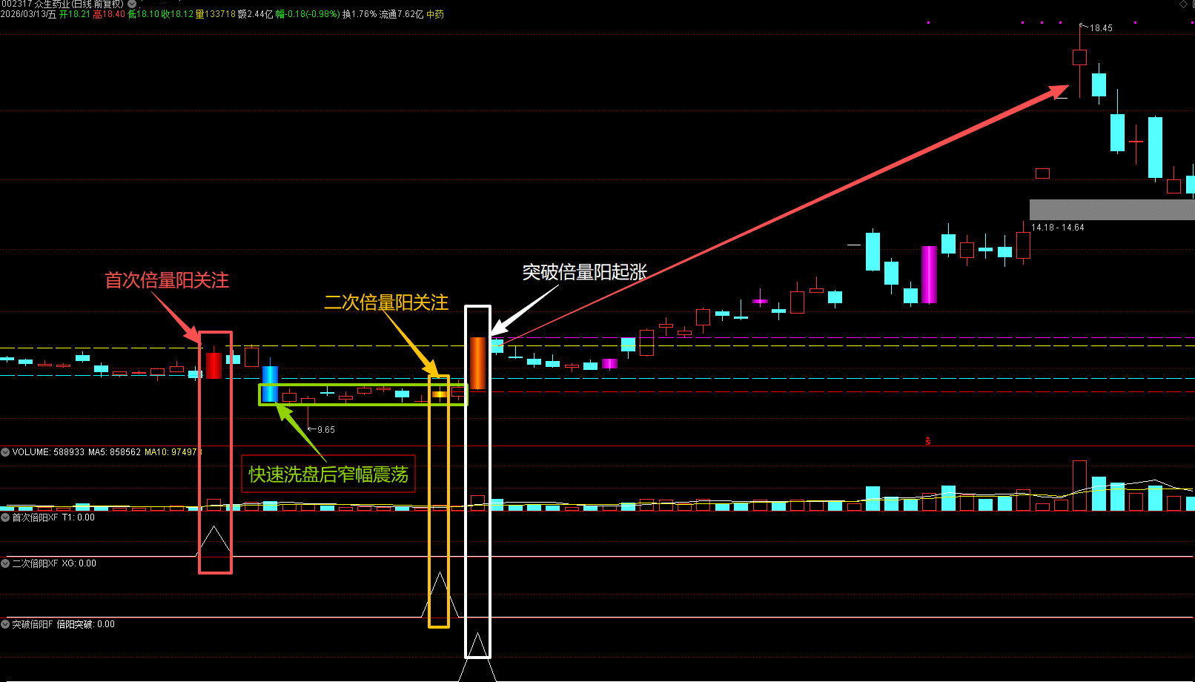1195x682 pixels.
Task: Click the 快速洗盘后窄幅震荡 text box
Action: coord(328,474)
